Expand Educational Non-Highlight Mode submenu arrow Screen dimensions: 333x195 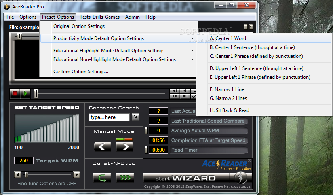[192, 59]
